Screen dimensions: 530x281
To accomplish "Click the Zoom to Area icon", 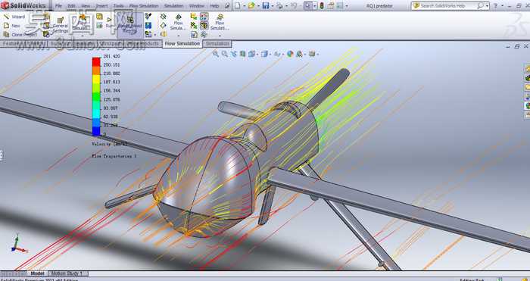I will 224,54.
